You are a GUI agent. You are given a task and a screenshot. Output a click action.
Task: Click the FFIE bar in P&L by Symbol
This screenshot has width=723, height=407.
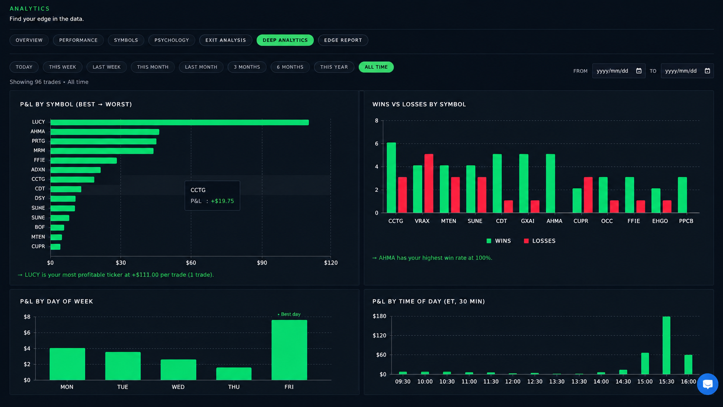[83, 160]
